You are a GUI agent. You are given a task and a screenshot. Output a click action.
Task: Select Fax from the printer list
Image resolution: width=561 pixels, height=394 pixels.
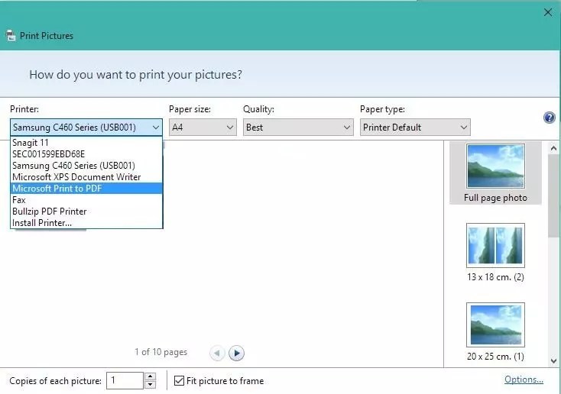click(86, 200)
